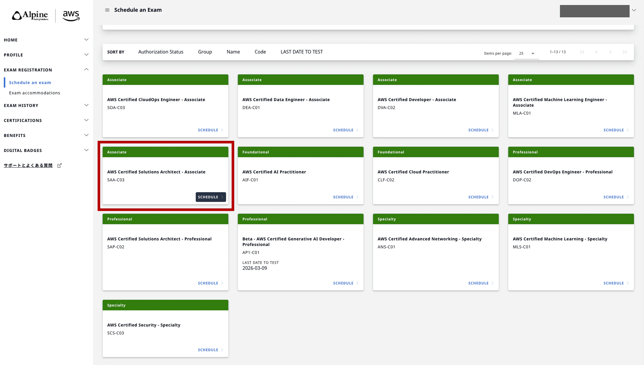Click the AWS logo in sidebar

point(71,16)
